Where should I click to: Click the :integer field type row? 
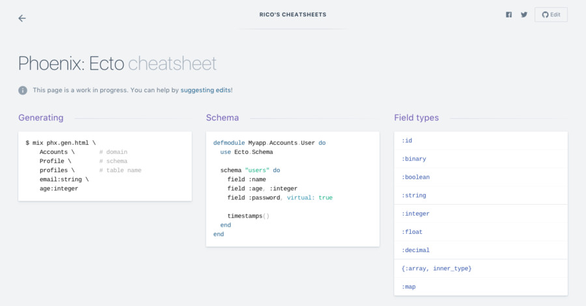(x=481, y=214)
